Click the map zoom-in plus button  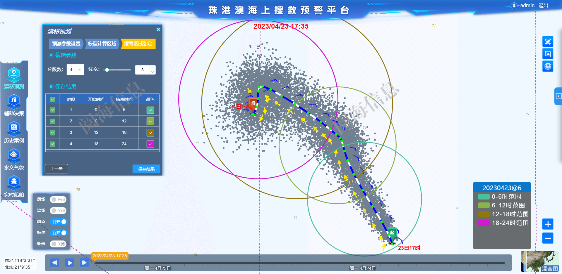tap(548, 224)
